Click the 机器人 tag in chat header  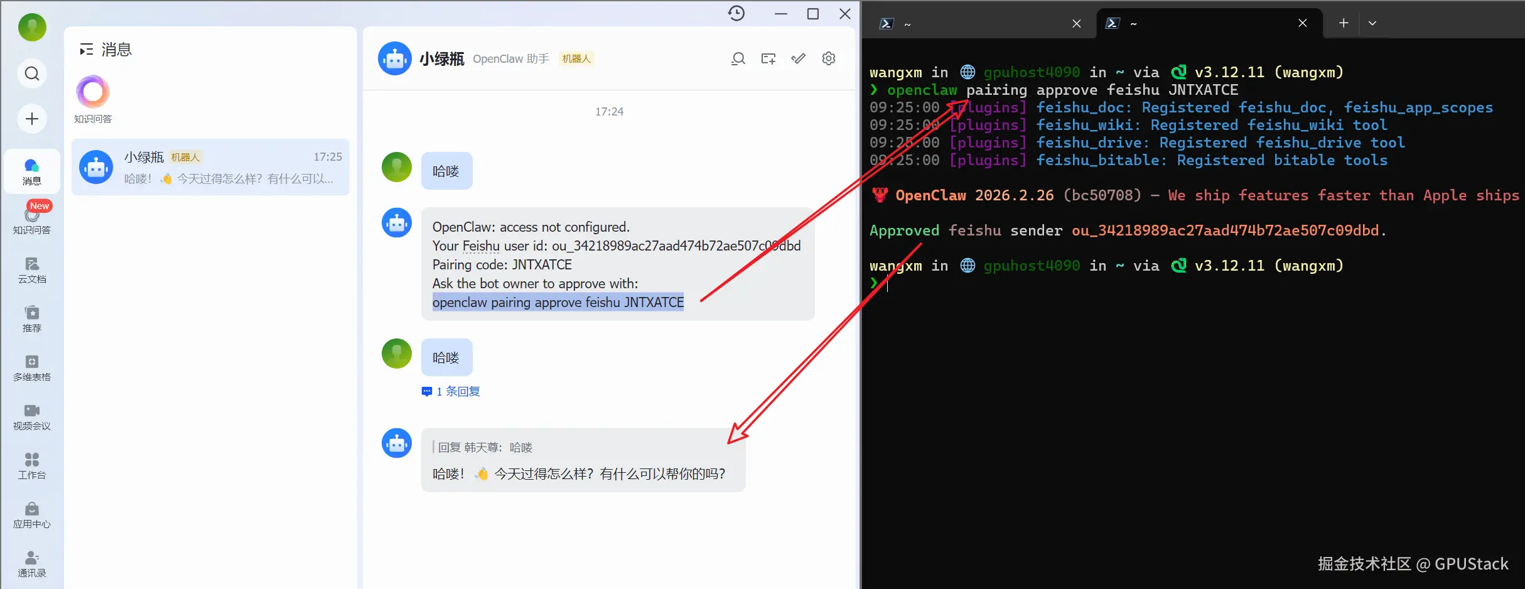click(576, 58)
